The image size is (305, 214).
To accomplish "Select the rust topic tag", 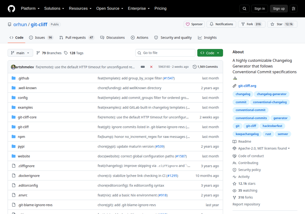I will pyautogui.click(x=268, y=134).
